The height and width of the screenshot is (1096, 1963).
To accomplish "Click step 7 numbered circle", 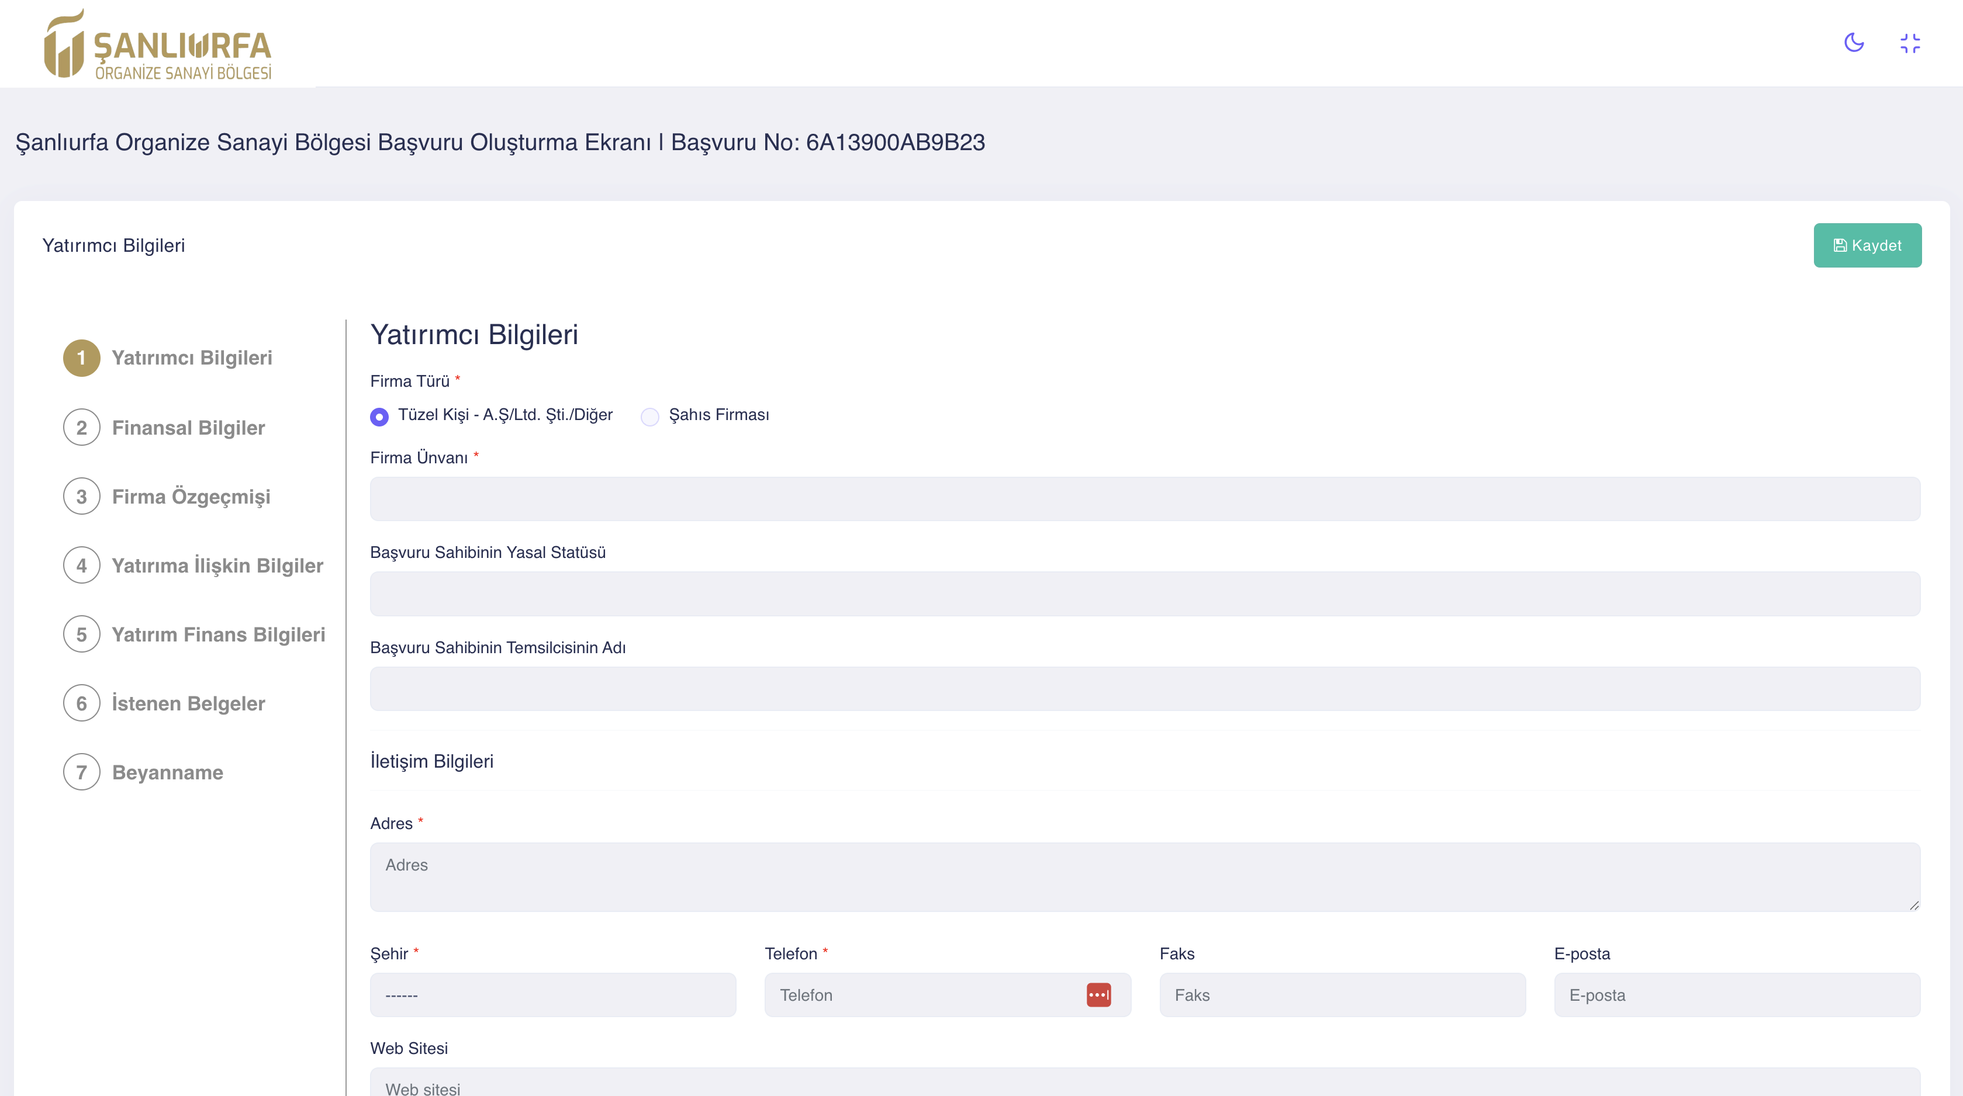I will [x=81, y=772].
